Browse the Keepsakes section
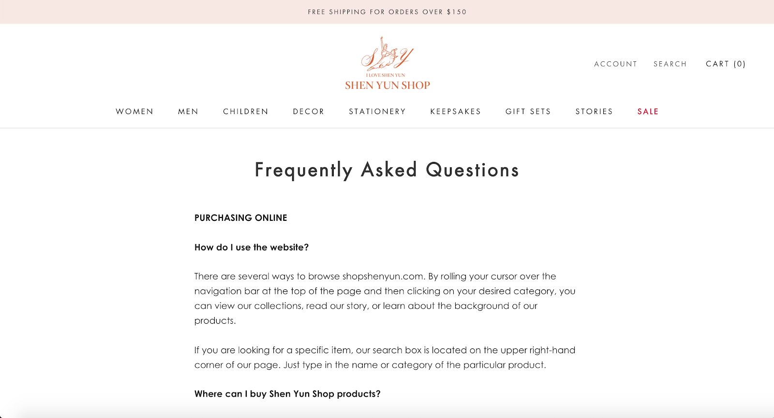774x418 pixels. pyautogui.click(x=456, y=112)
